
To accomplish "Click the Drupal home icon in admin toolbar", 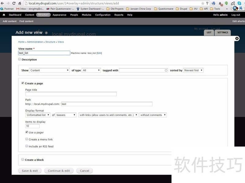I will click(4, 15).
